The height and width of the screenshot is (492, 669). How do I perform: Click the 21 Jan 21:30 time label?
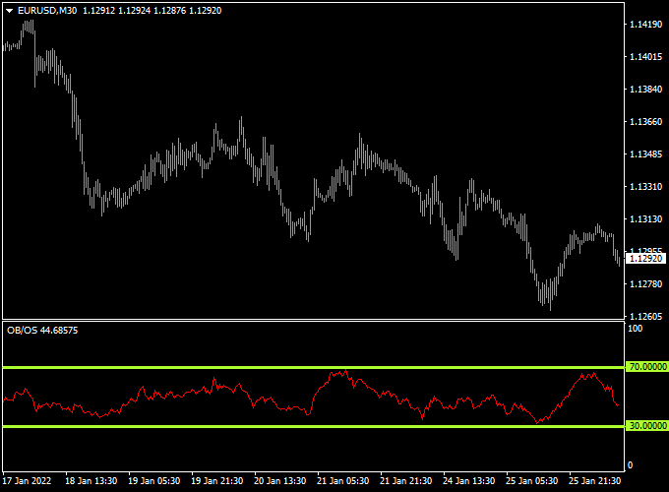coord(406,481)
